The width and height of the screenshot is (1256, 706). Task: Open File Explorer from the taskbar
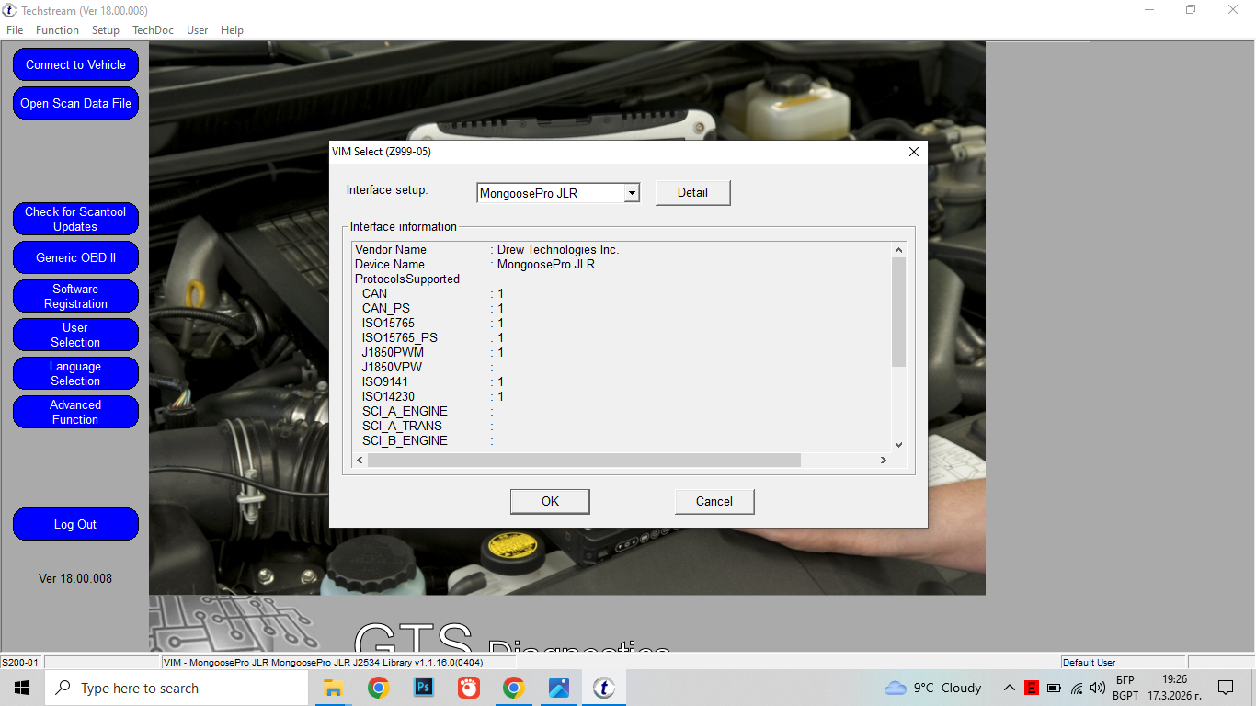click(x=333, y=688)
